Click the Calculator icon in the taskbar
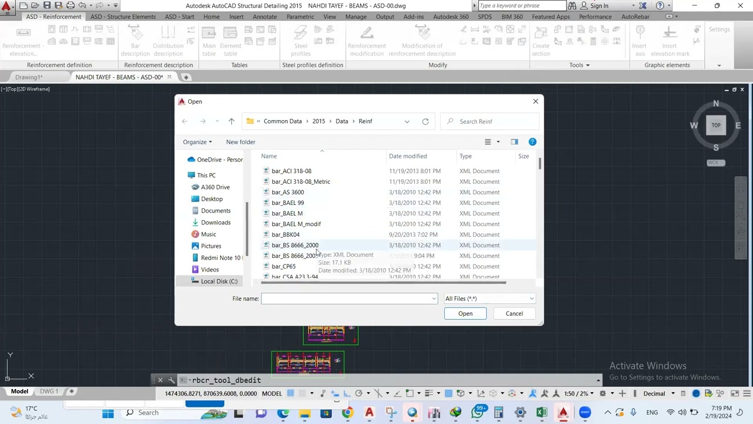This screenshot has width=753, height=424. click(499, 413)
